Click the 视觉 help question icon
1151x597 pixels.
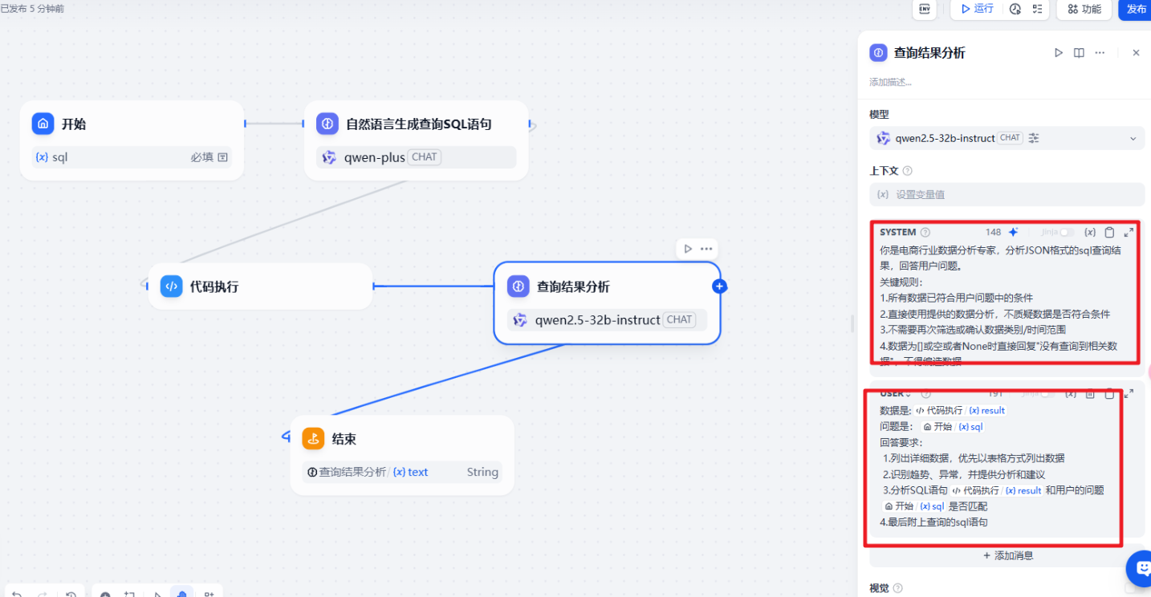[898, 588]
